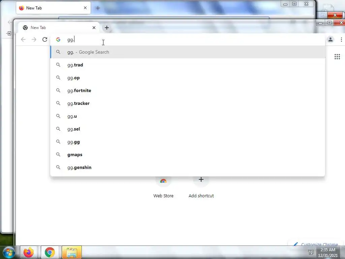The height and width of the screenshot is (259, 345).
Task: Open File Explorer from the taskbar
Action: pos(71,252)
